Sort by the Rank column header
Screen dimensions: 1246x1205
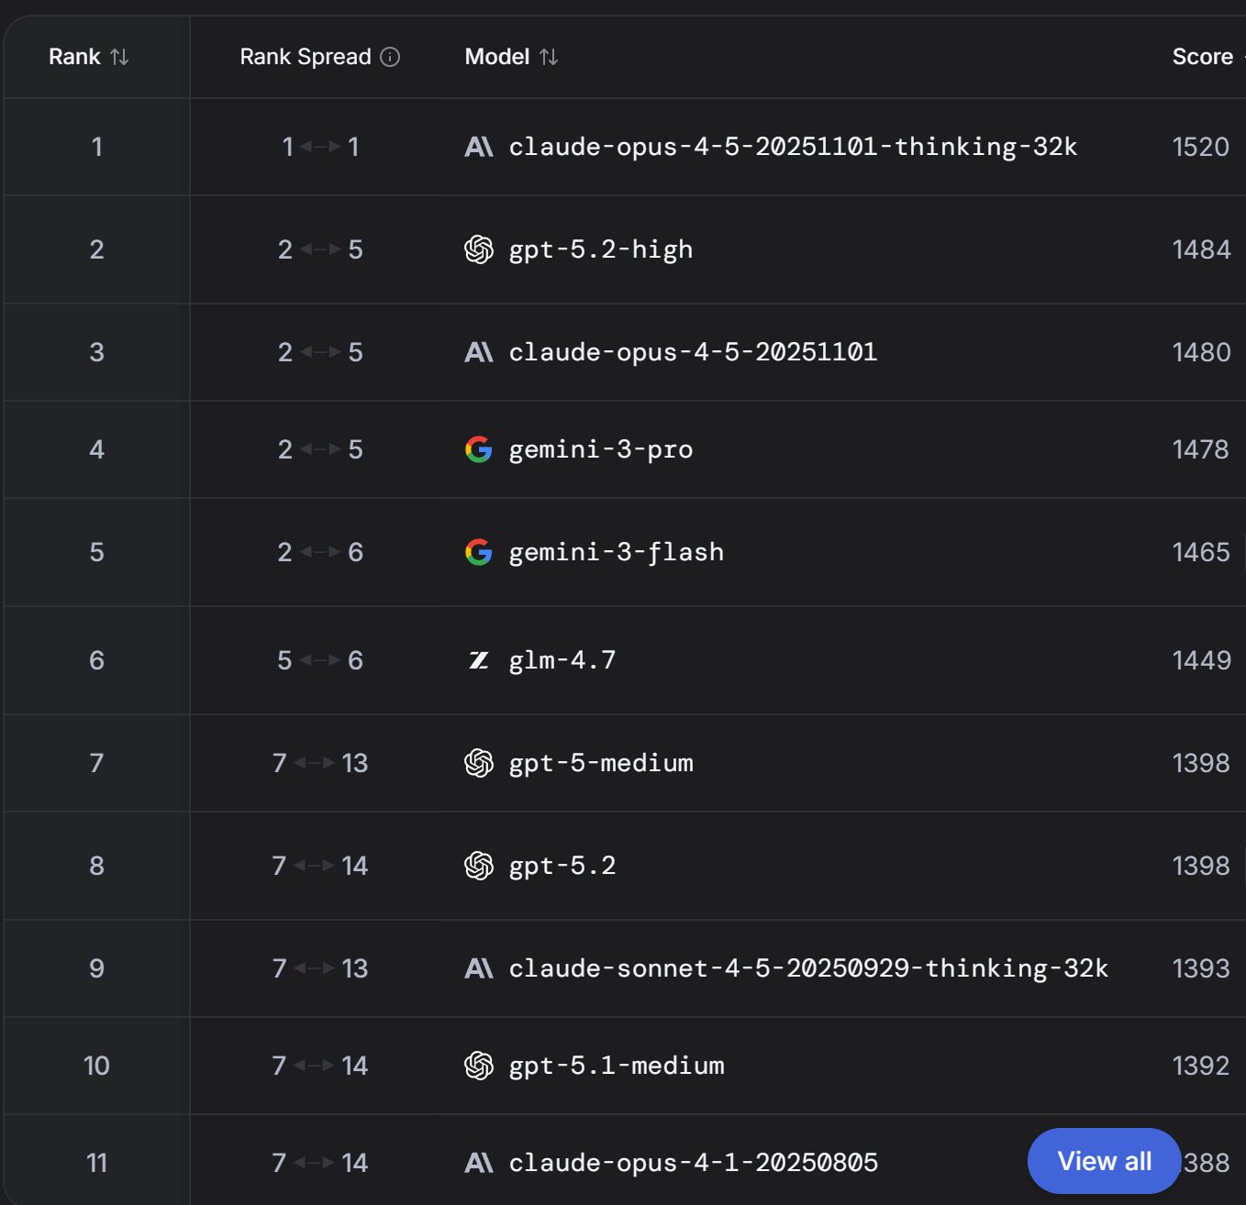point(74,57)
